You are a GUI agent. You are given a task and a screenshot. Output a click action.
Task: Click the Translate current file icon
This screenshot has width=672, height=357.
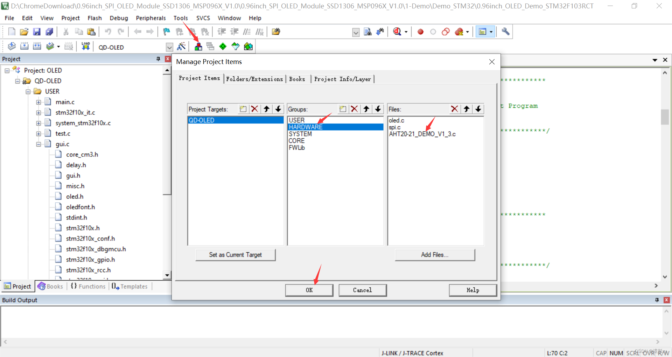click(12, 46)
